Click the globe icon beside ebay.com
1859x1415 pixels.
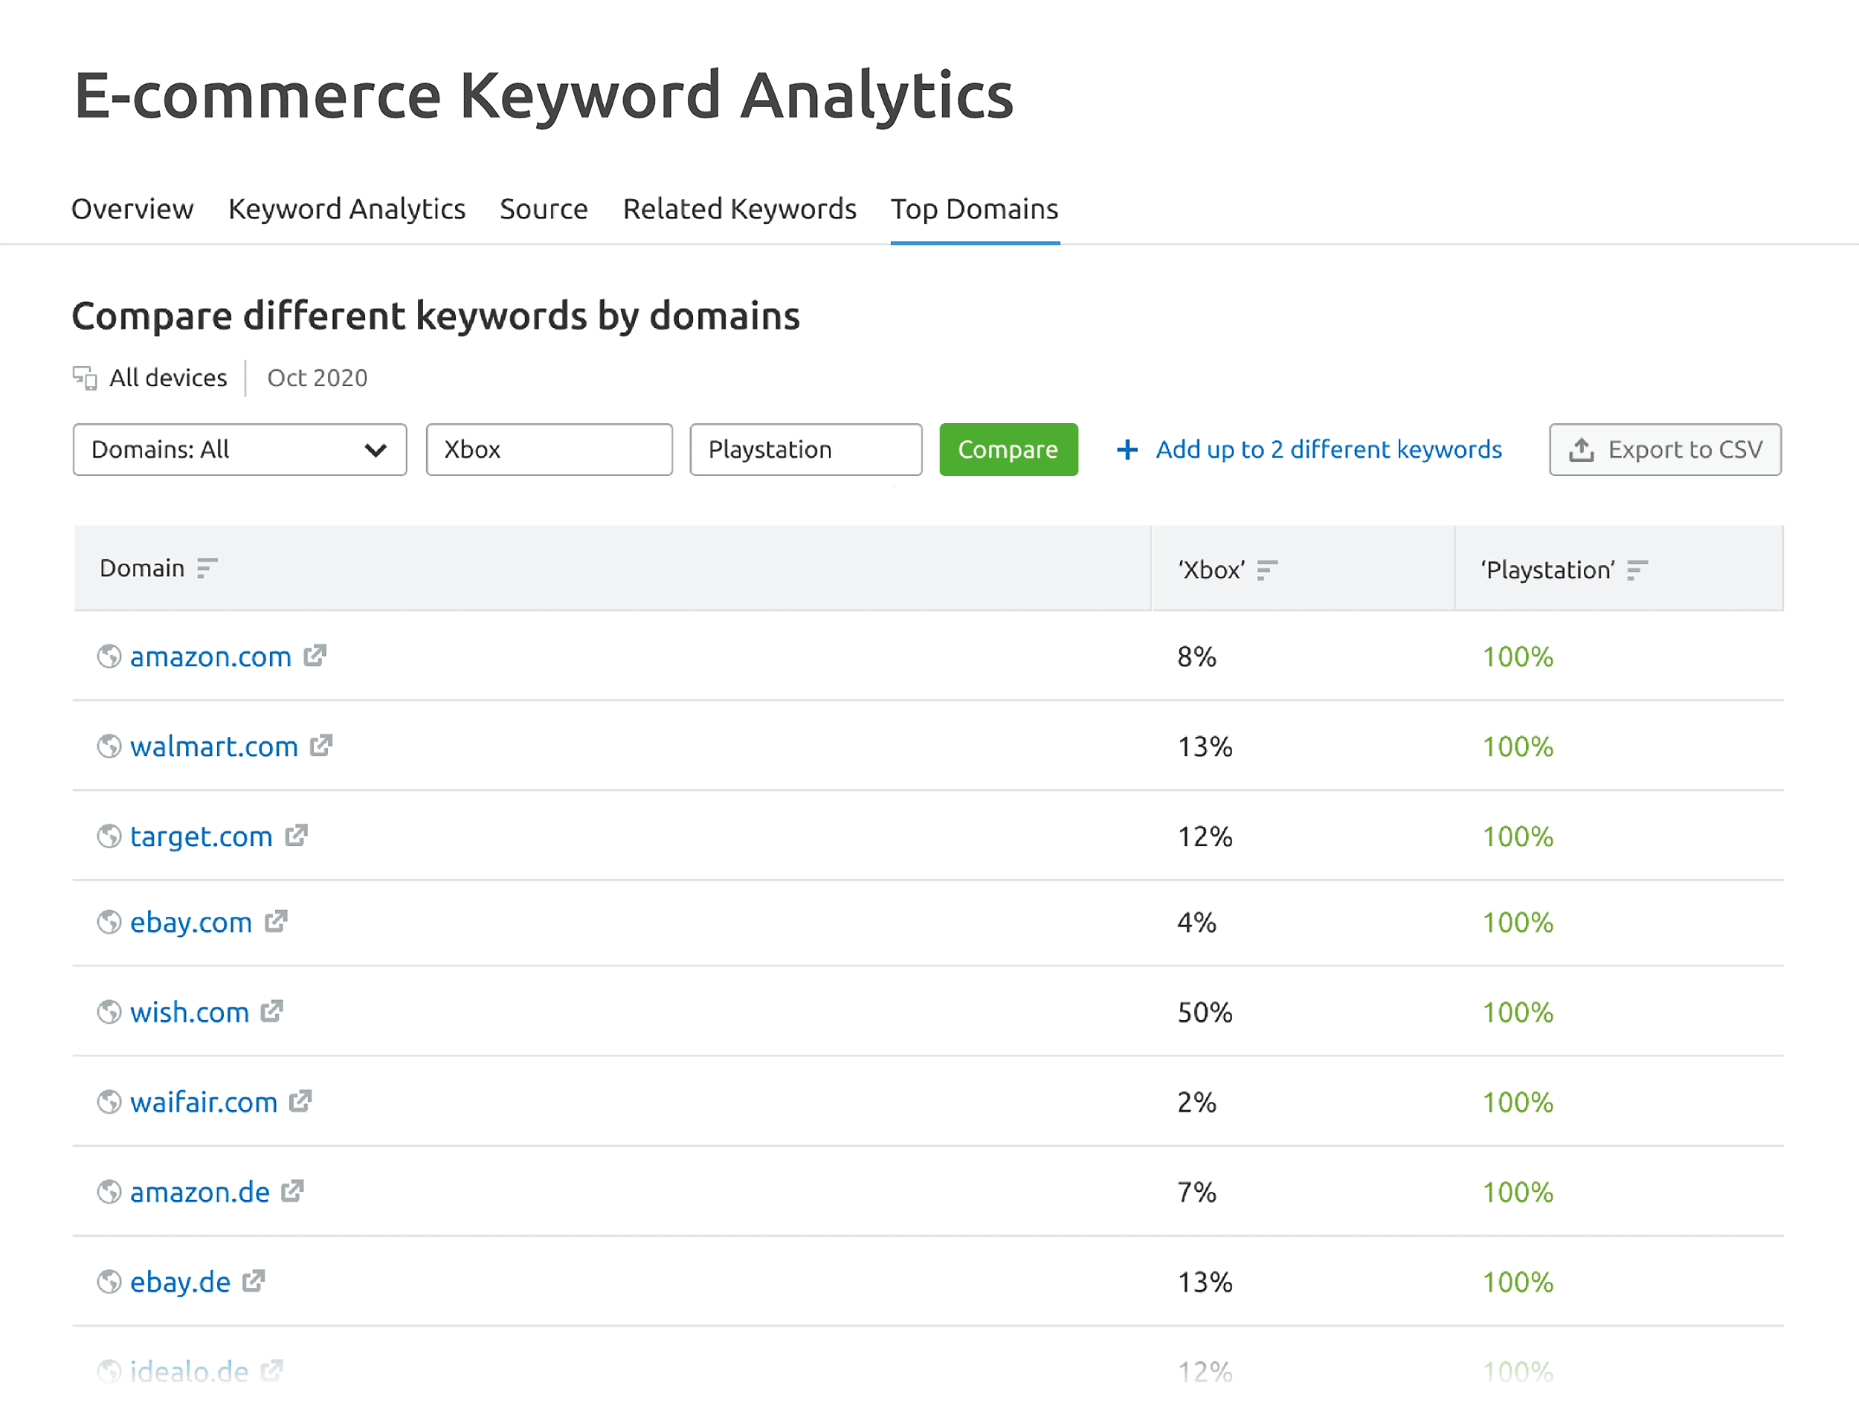click(109, 922)
